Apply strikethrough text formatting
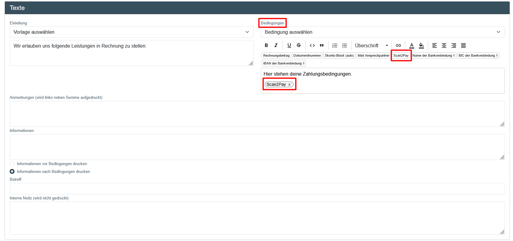513x241 pixels. point(299,45)
